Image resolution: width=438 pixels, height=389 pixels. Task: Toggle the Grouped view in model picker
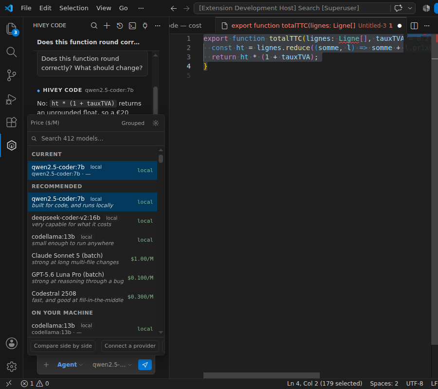(133, 123)
